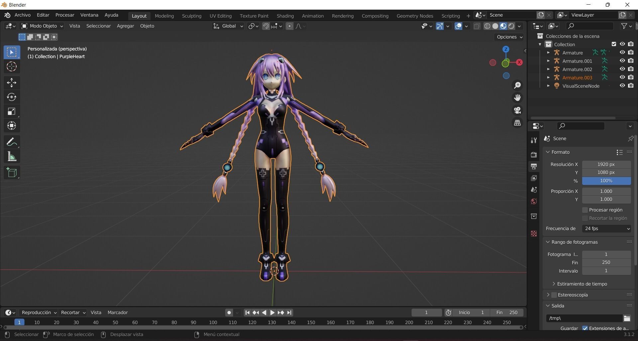Toggle Collection exclude checkbox
Screen dimensions: 638x341
[614, 44]
